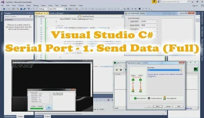Click the Save All toolbar icon
Viewport: 204px width, 118px height.
(x=24, y=9)
